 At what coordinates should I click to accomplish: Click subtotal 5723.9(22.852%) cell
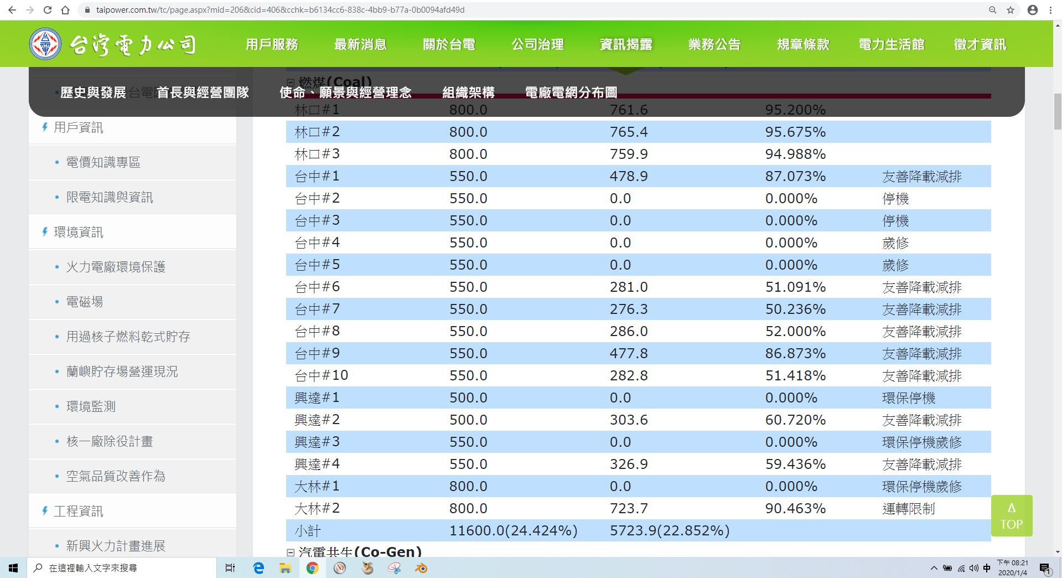point(670,530)
